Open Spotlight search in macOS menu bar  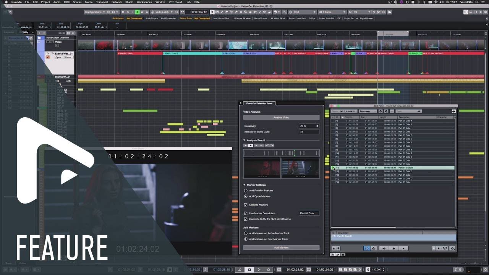coord(476,2)
